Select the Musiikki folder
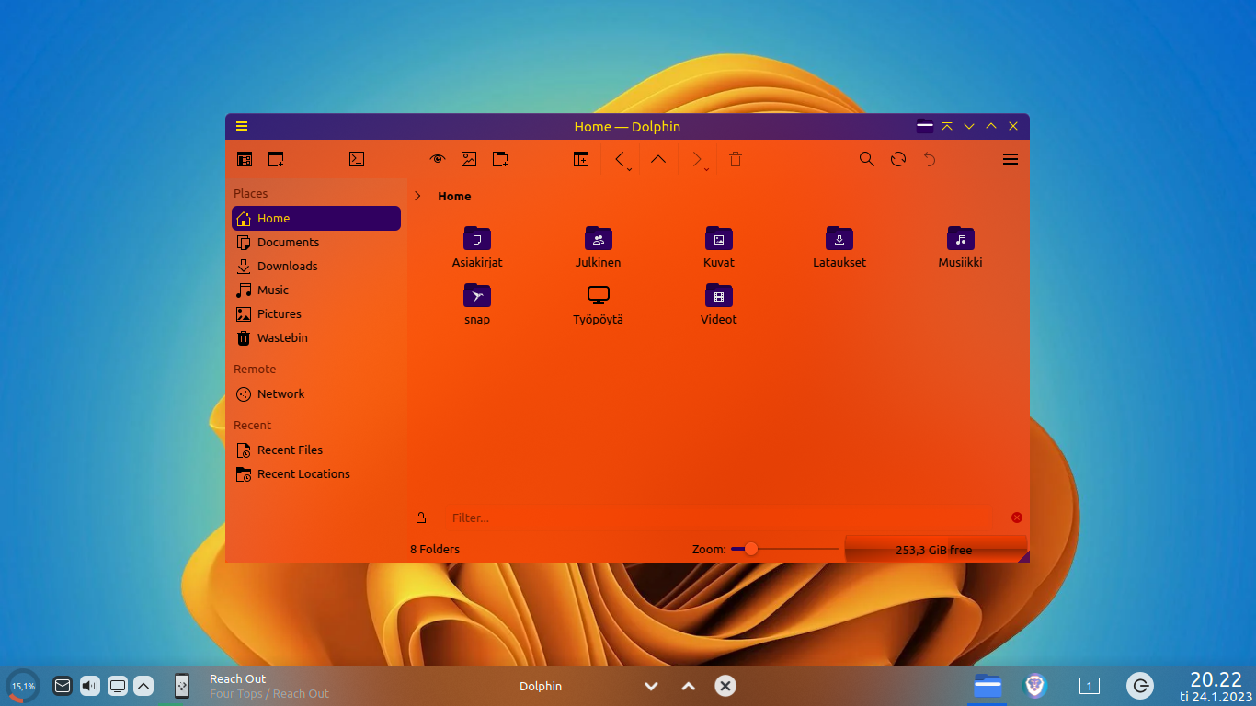 tap(961, 247)
